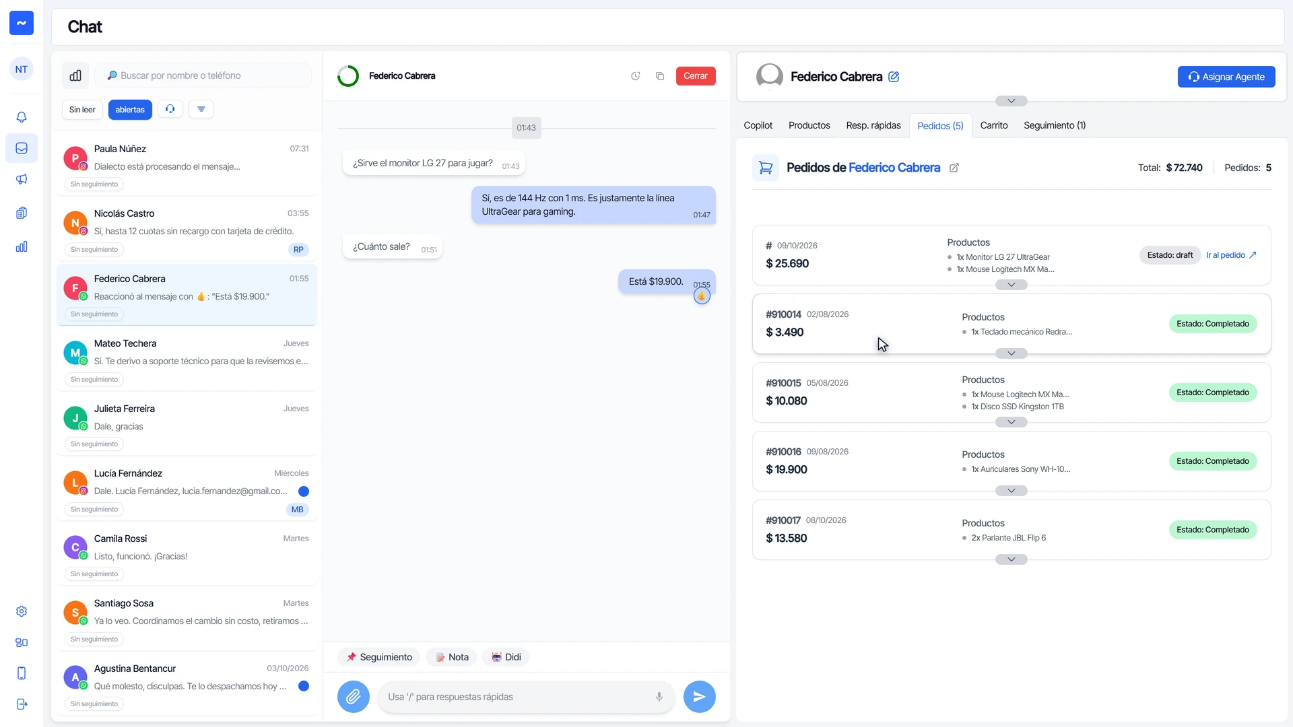Open chat statistics icon beside search

75,75
